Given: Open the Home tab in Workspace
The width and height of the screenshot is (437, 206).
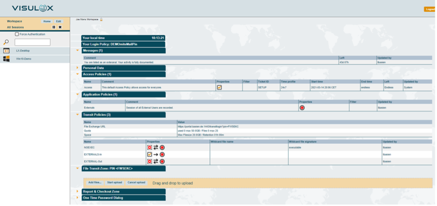Looking at the screenshot, I should point(47,21).
